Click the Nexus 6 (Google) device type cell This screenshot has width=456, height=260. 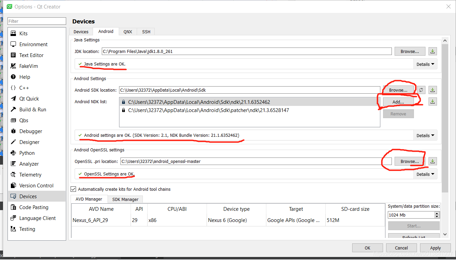pos(236,220)
